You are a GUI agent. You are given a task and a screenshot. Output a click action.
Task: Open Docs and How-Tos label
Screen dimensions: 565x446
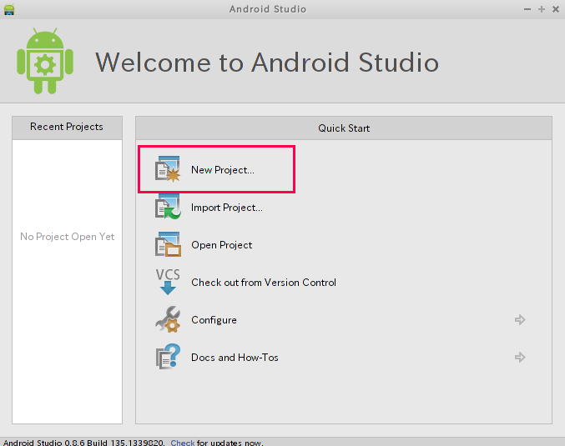point(235,358)
